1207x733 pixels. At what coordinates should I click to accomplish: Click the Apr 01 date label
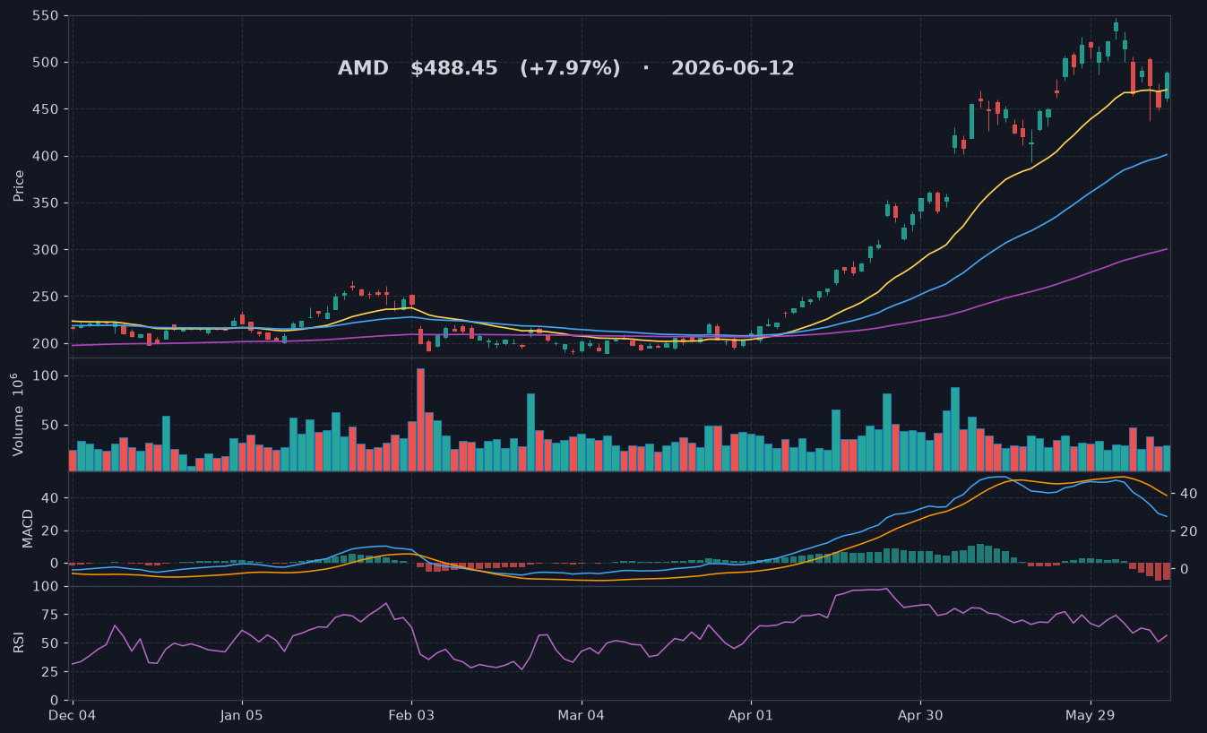[751, 716]
